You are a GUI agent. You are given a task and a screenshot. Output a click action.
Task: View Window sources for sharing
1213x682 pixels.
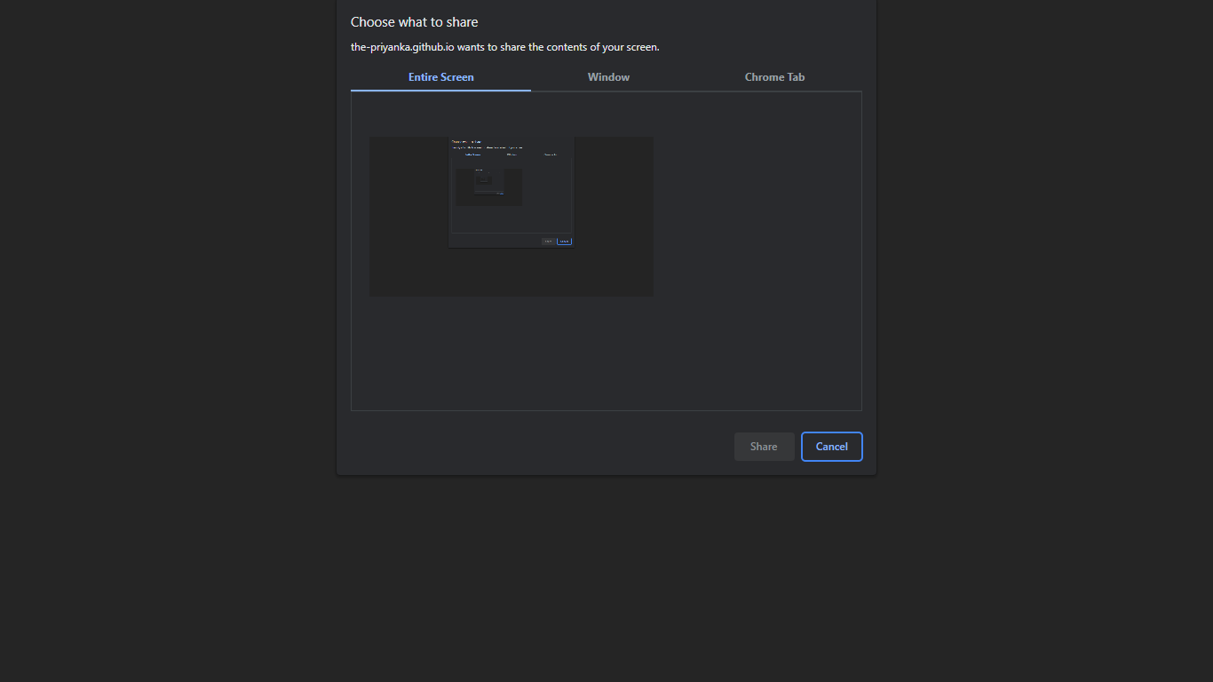tap(608, 77)
